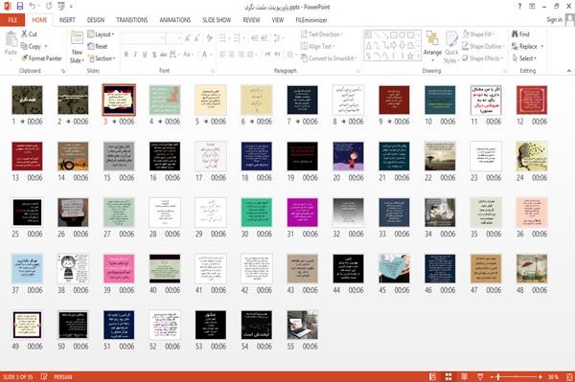Screen dimensions: 575x382
Task: Open Shape Effects dropdown
Action: coord(483,58)
